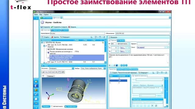Click the fifth viewer toolbar zoom-window icon
195x109 pixels.
[56, 72]
